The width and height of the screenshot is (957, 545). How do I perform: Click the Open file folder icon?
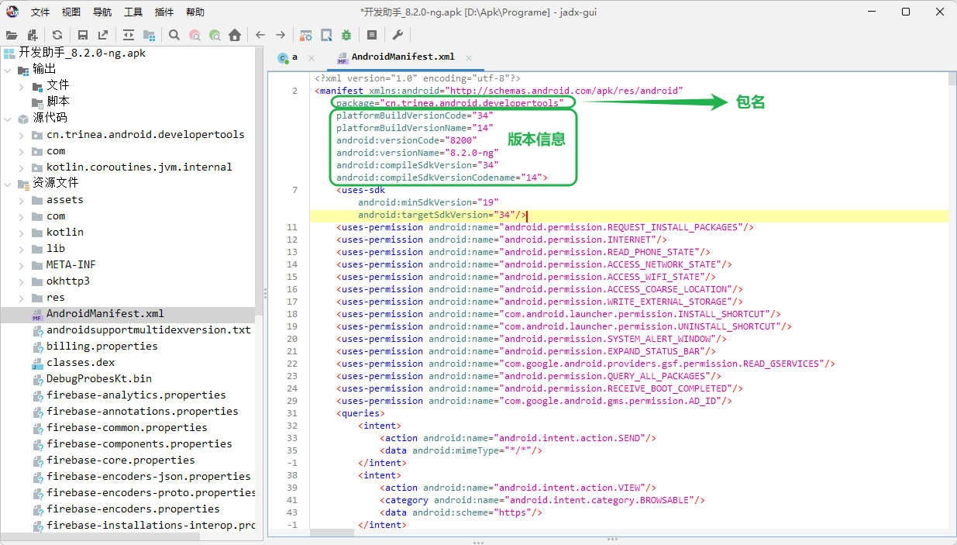point(12,35)
